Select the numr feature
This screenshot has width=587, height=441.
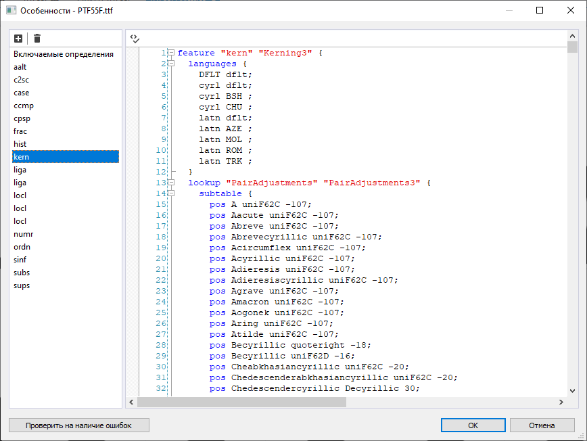[66, 234]
